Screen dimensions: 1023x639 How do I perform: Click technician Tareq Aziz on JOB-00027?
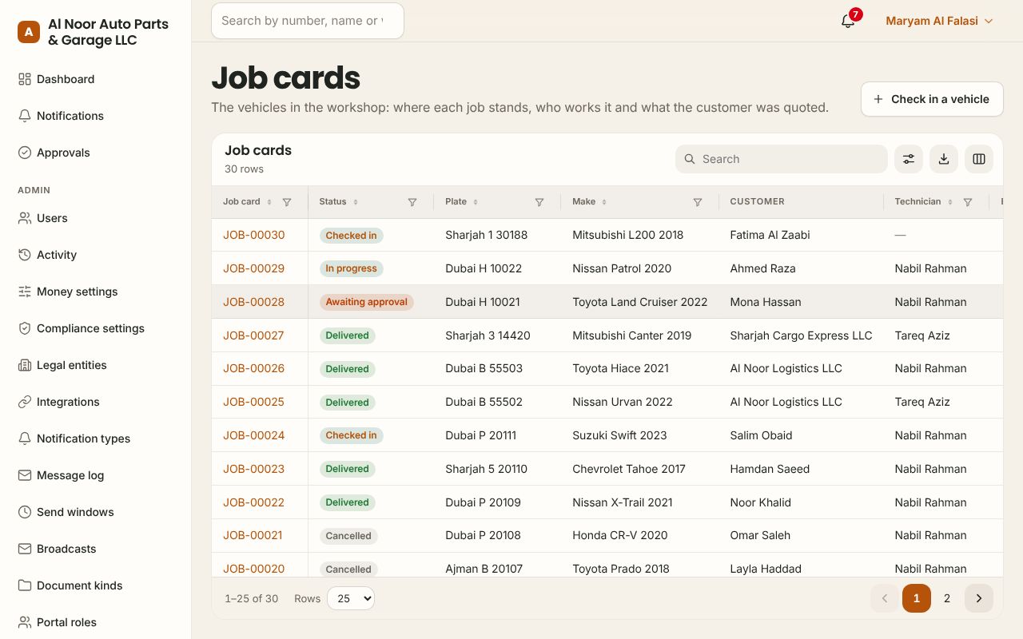click(922, 335)
